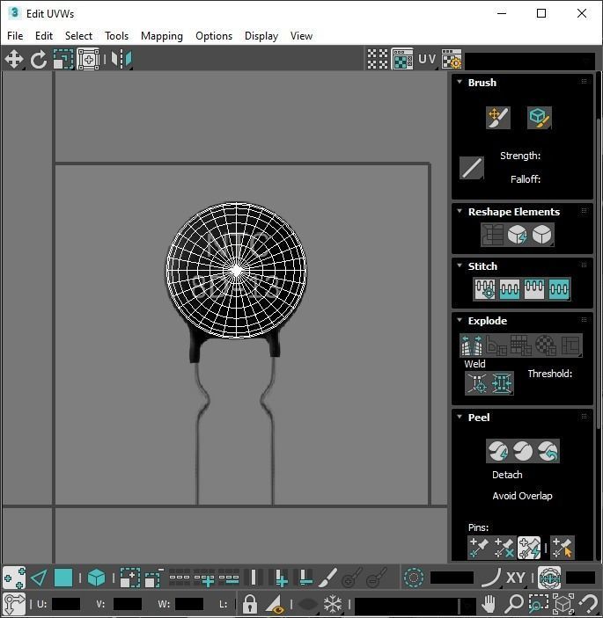This screenshot has width=603, height=618.
Task: Click Flatten by Material ID checker icon
Action: pos(546,345)
